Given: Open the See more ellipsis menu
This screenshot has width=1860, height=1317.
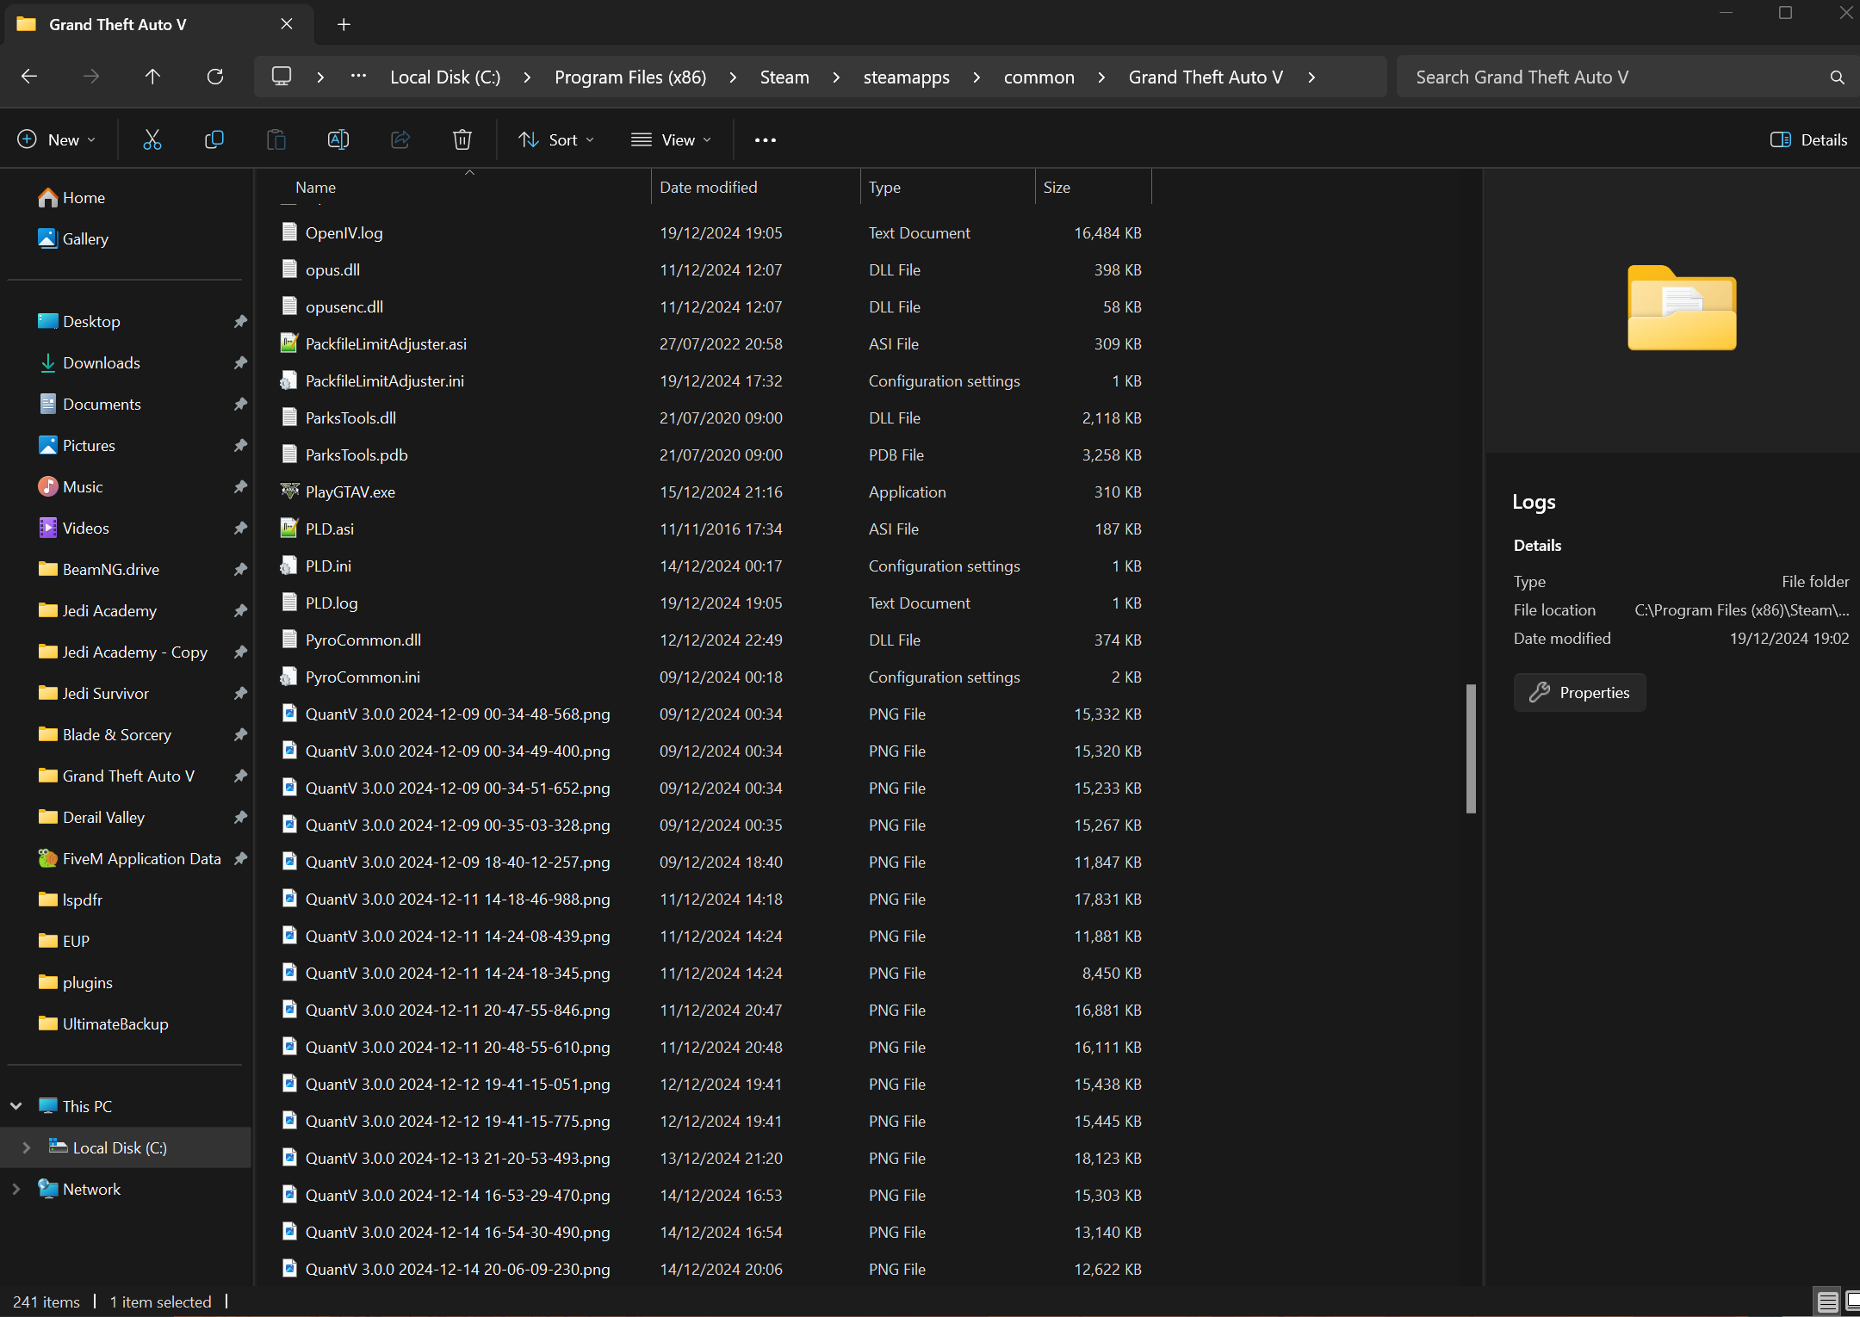Looking at the screenshot, I should 766,139.
